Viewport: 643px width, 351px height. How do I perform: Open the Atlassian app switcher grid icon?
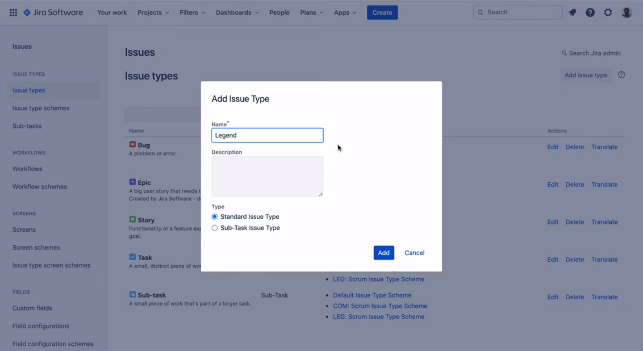pos(13,12)
